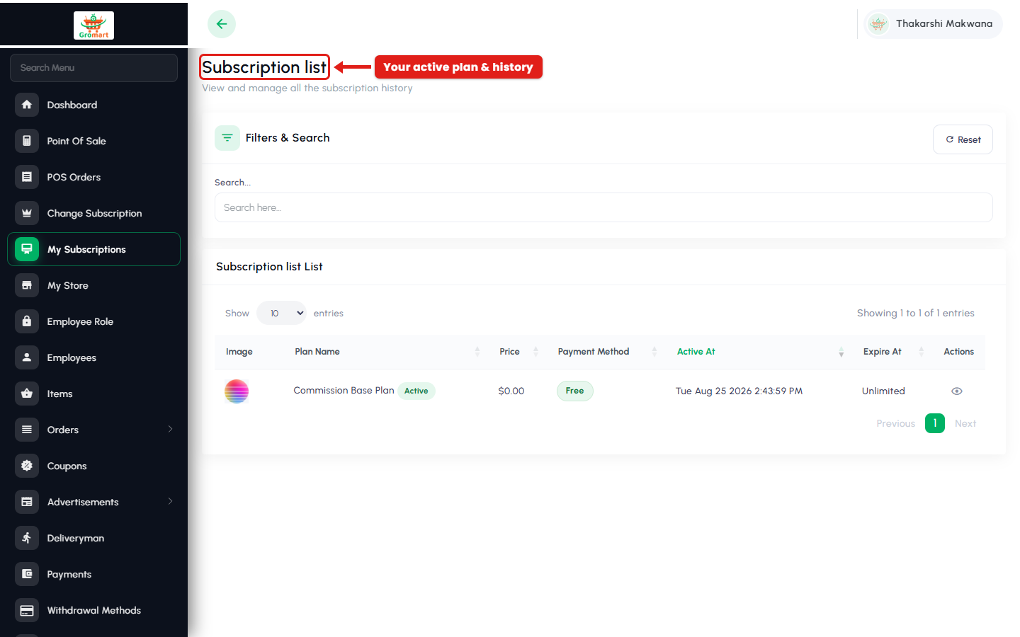Screen dimensions: 1020x637
Task: Expand the Orders submenu chevron
Action: coord(170,429)
